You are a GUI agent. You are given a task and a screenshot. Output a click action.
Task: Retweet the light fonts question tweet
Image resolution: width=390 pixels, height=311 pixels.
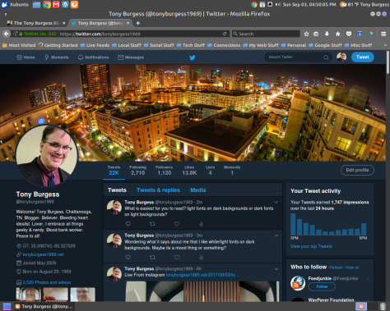pyautogui.click(x=152, y=224)
